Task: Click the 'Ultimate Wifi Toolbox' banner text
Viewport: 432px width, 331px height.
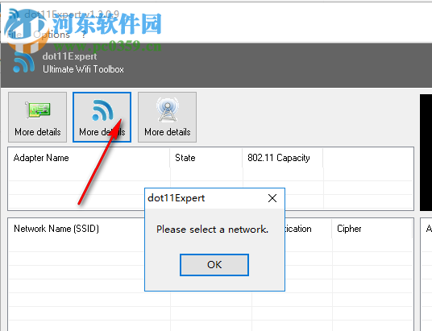Action: point(83,69)
